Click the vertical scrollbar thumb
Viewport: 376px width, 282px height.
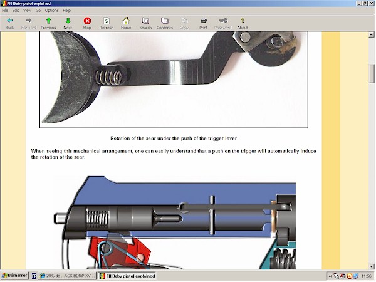[x=372, y=74]
